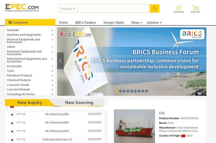Select the first carousel indicator dot

pyautogui.click(x=117, y=91)
